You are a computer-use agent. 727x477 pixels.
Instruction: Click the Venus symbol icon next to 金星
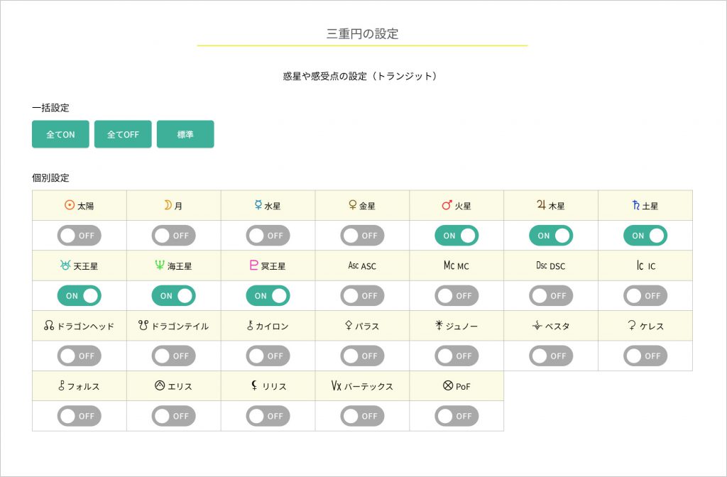(351, 204)
